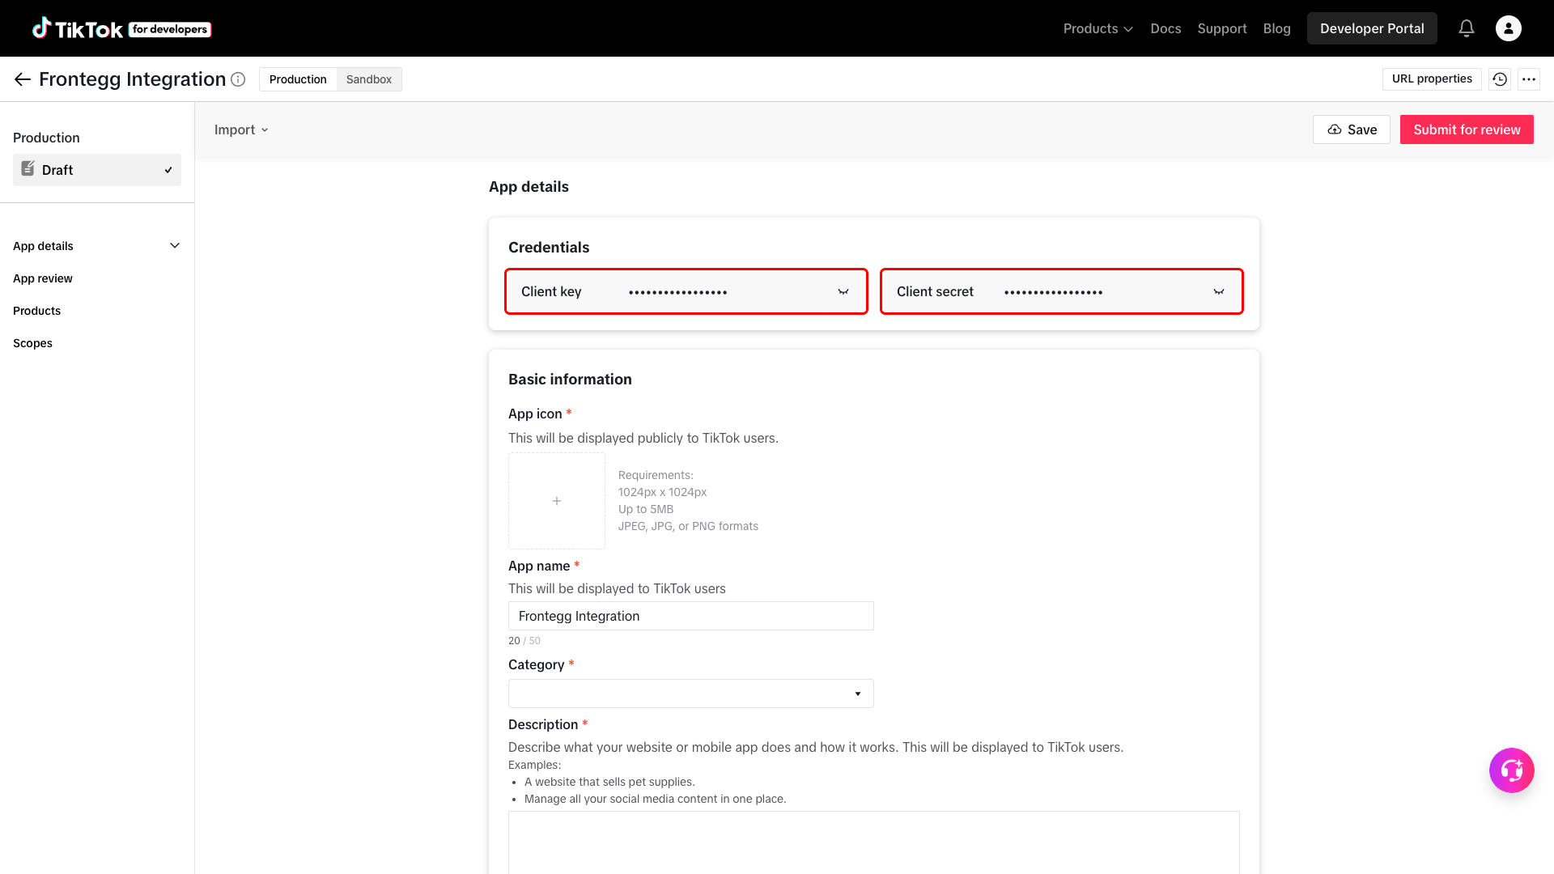This screenshot has height=874, width=1554.
Task: Open the Import dropdown
Action: tap(241, 129)
